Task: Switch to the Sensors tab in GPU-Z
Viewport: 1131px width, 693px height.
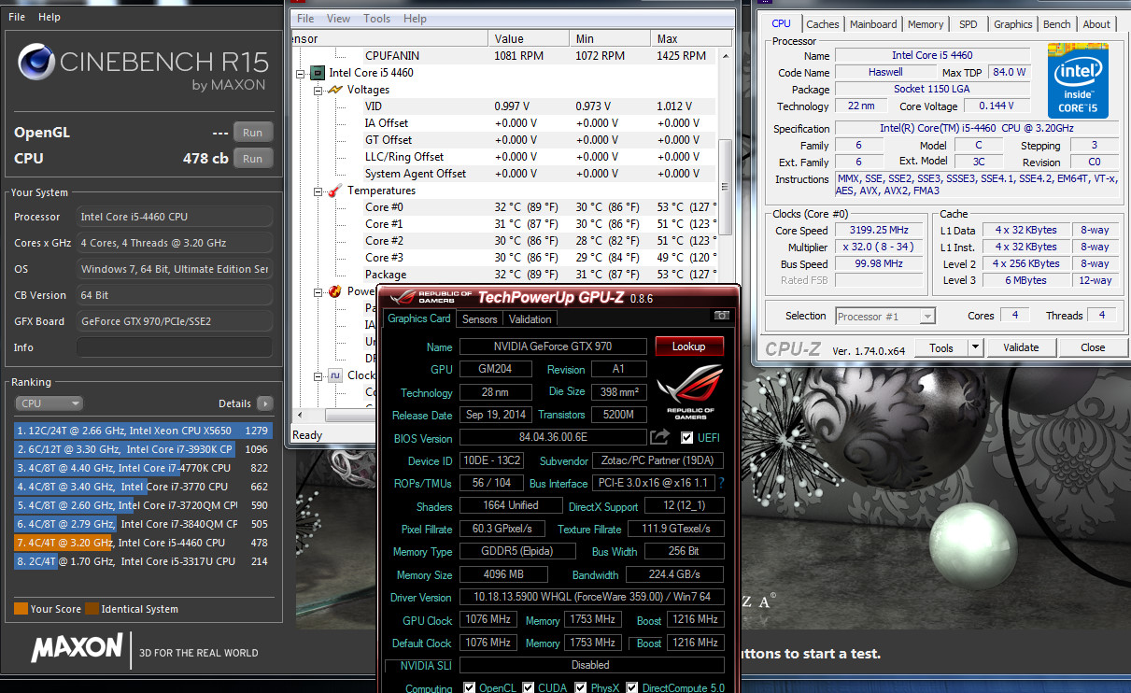Action: coord(480,318)
